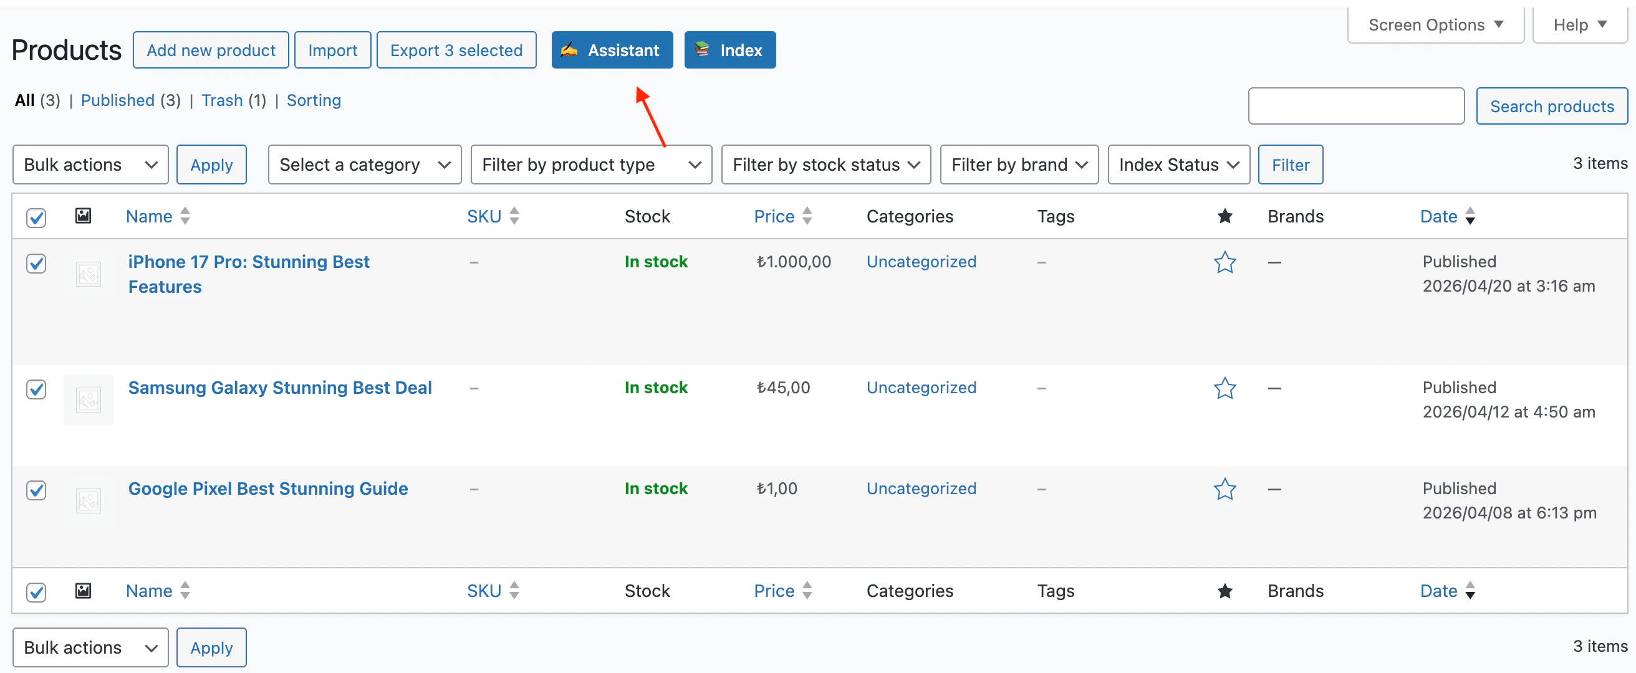Viewport: 1636px width, 673px height.
Task: Click the ₺1.000,00 price cell
Action: 792,262
